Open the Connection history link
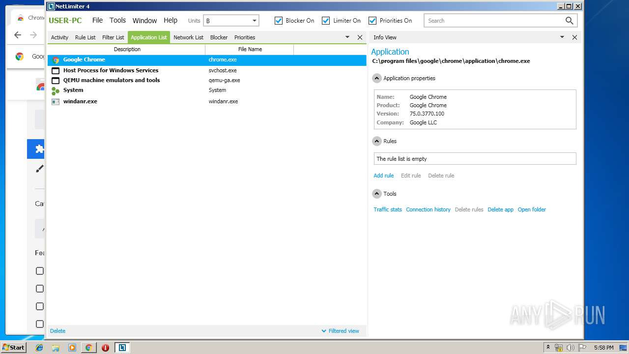Screen dimensions: 629x354 point(428,209)
